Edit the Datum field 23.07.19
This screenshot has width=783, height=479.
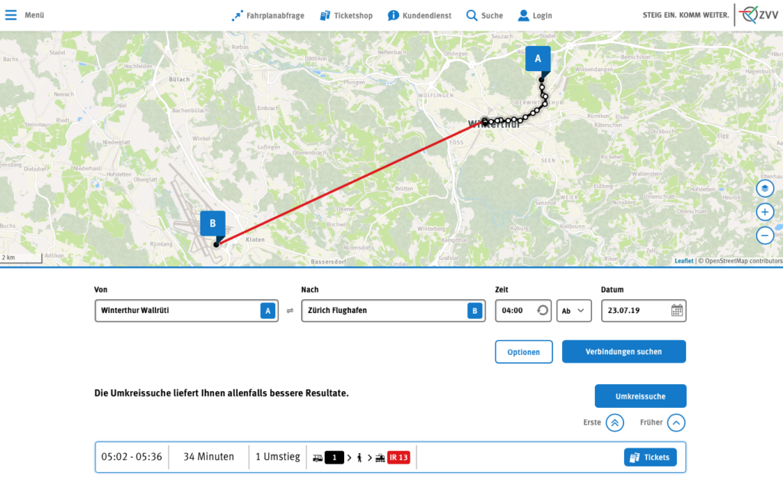point(643,311)
